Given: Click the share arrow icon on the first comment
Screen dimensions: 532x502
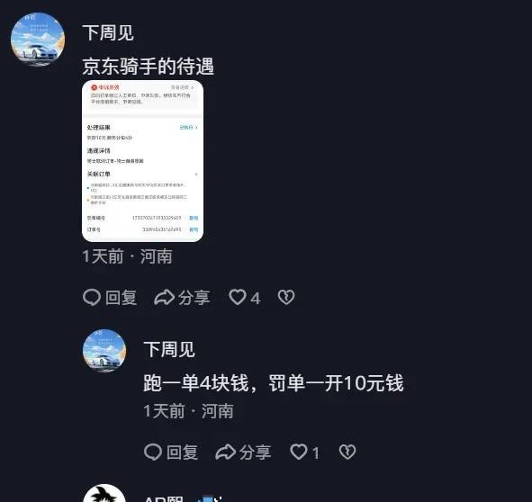Looking at the screenshot, I should (x=164, y=298).
